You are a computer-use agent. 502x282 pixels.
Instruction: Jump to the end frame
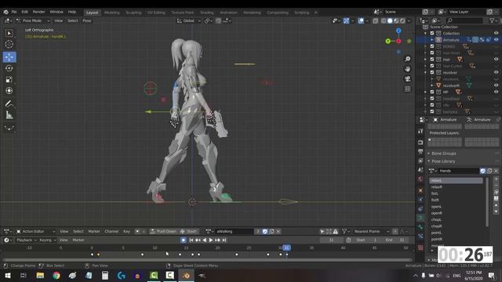[x=224, y=240]
